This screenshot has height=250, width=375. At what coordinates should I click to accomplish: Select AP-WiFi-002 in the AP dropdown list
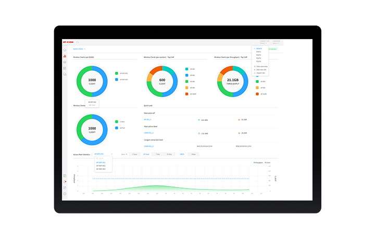(x=101, y=166)
